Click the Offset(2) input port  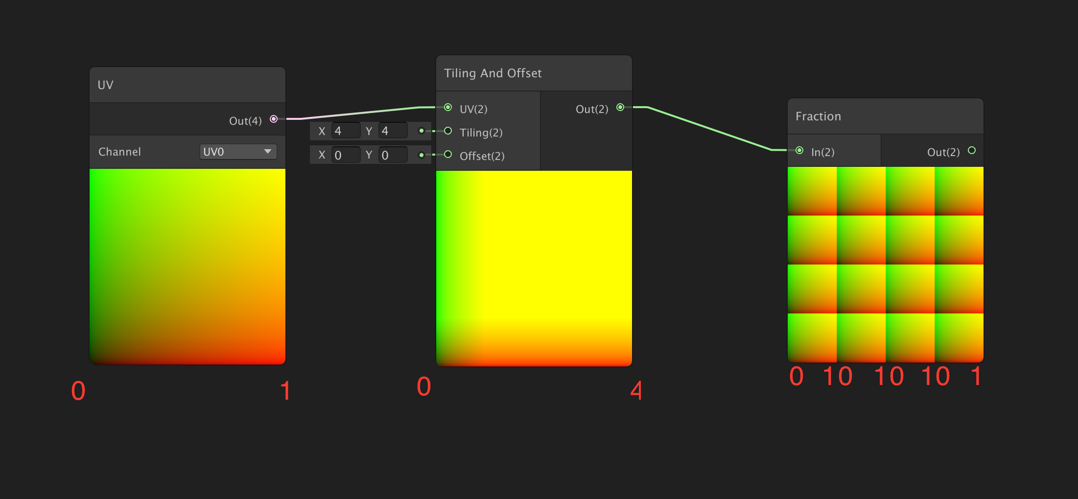point(448,154)
